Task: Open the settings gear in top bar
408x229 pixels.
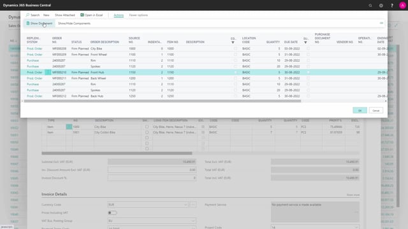Action: click(x=381, y=5)
